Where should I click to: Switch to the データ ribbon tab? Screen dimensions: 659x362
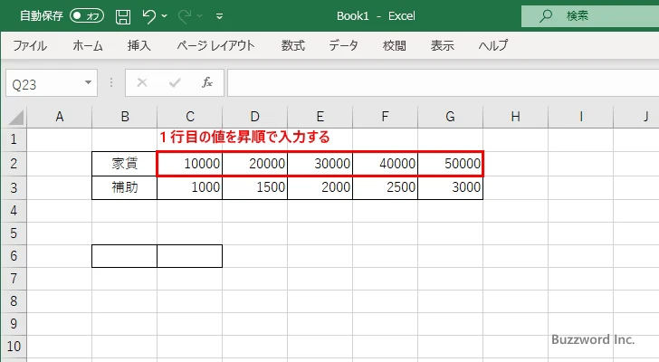(343, 45)
